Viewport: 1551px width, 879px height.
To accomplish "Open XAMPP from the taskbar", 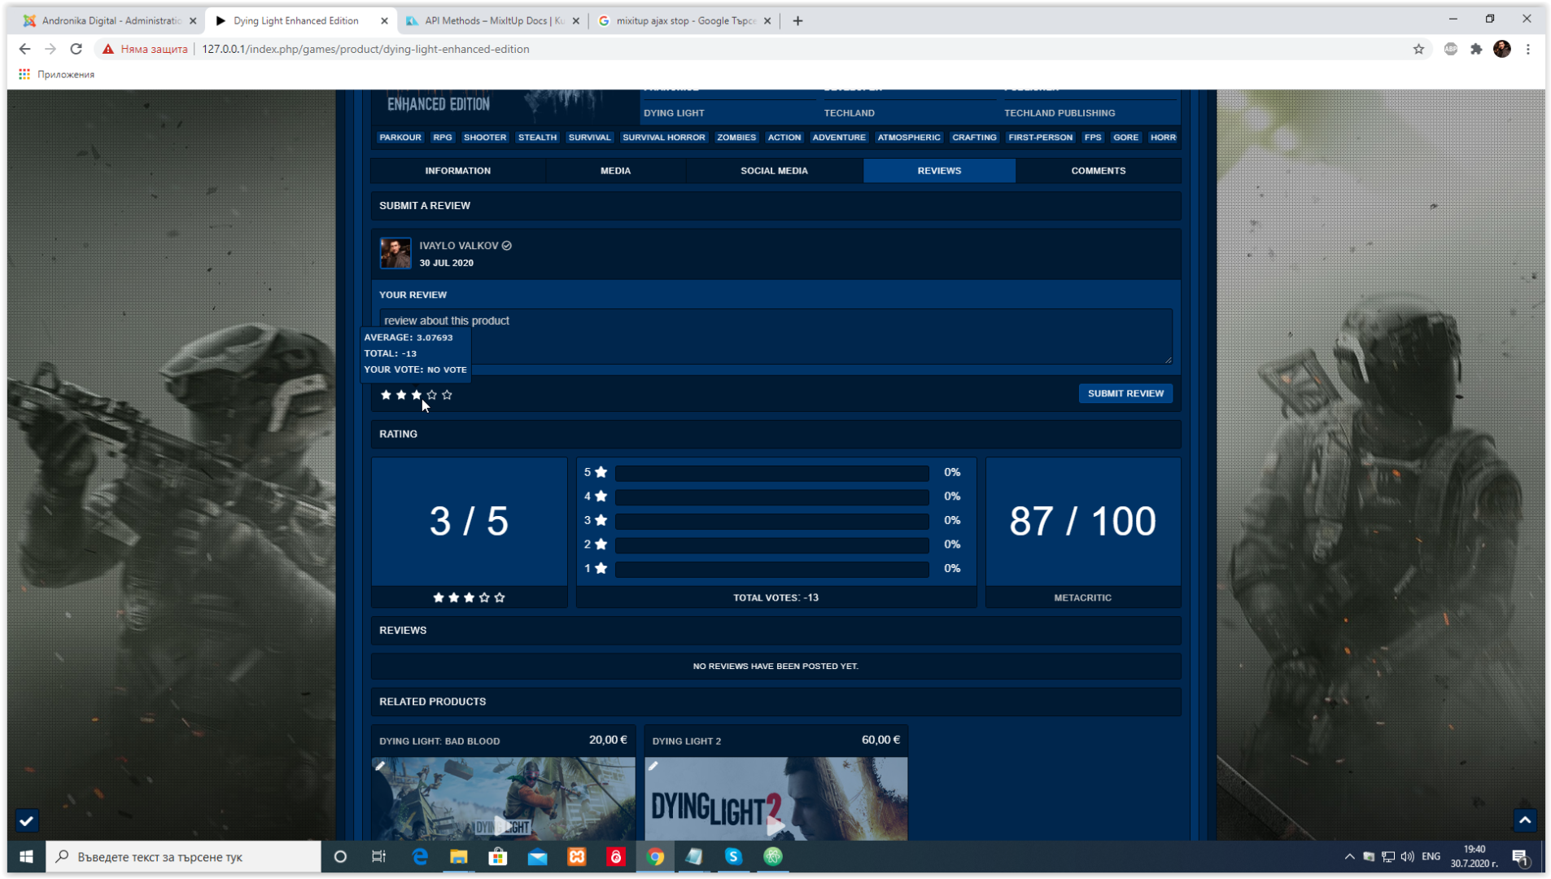I will point(577,856).
